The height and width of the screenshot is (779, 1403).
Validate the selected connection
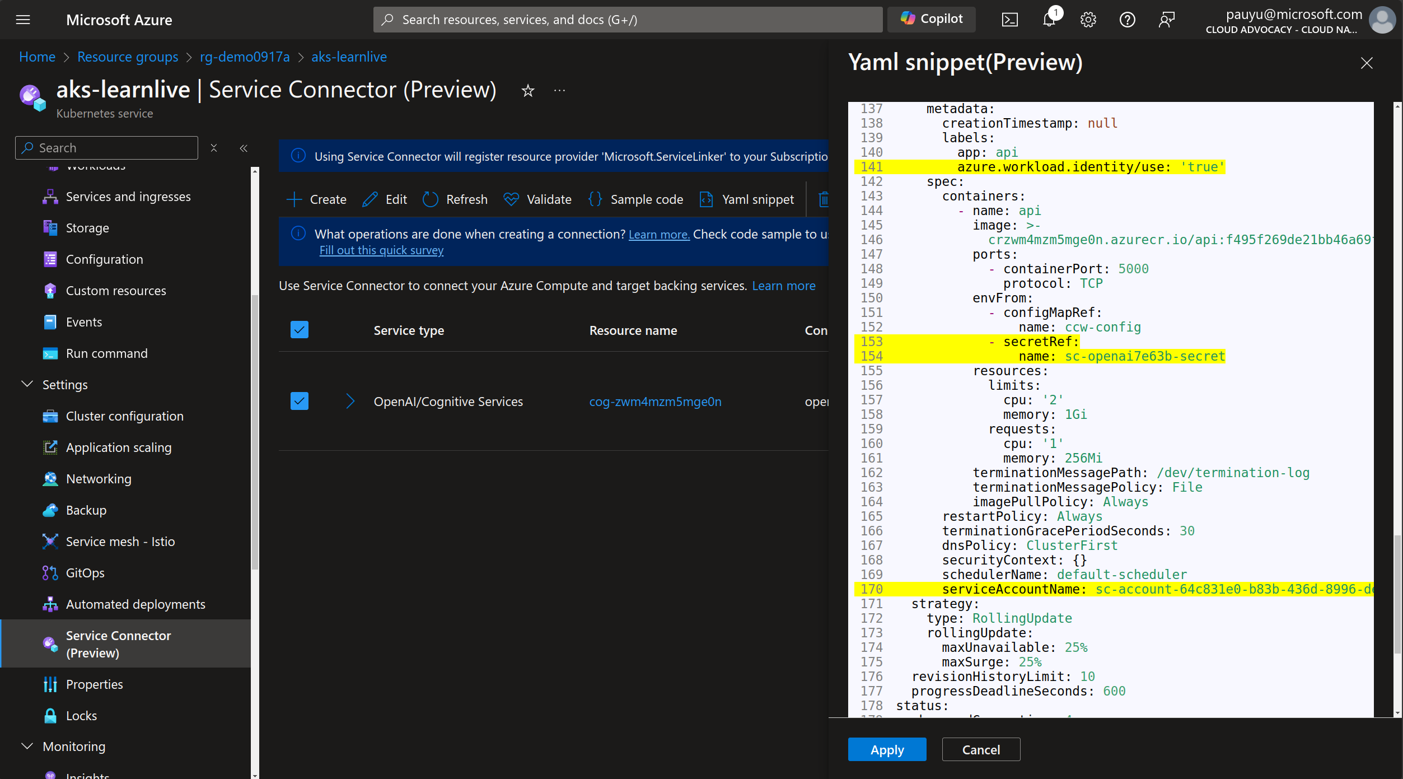coord(537,199)
